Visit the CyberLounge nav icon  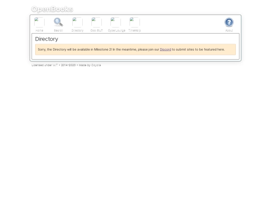[115, 23]
